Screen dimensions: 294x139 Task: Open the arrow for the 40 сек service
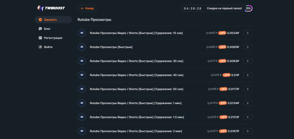pos(248,75)
